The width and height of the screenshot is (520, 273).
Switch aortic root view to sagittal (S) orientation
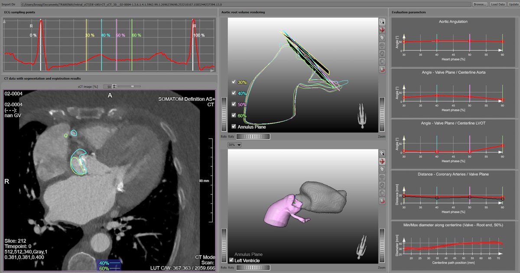click(382, 53)
